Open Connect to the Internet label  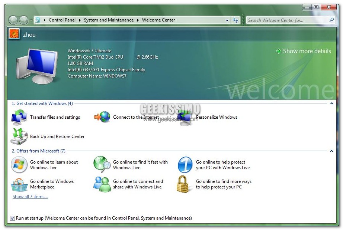point(136,117)
